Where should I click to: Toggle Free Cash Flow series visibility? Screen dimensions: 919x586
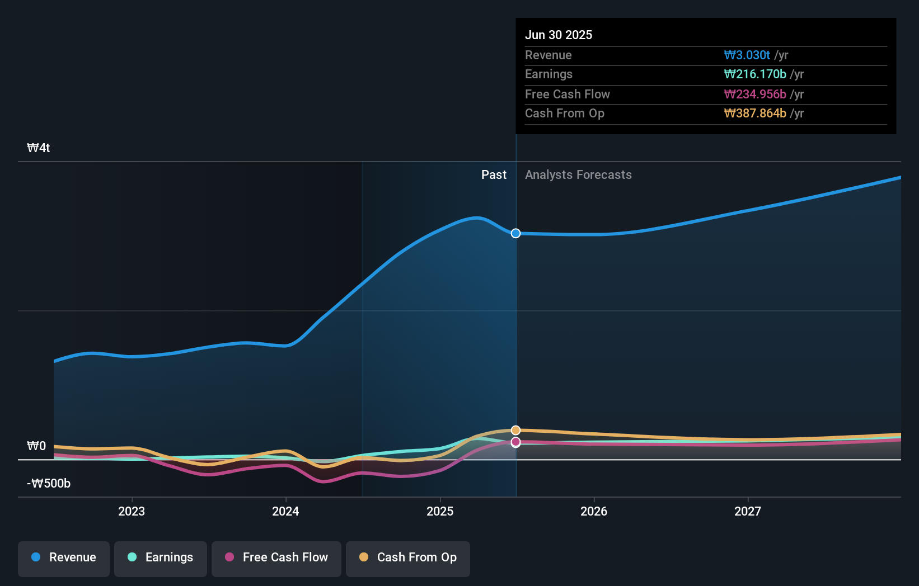276,558
